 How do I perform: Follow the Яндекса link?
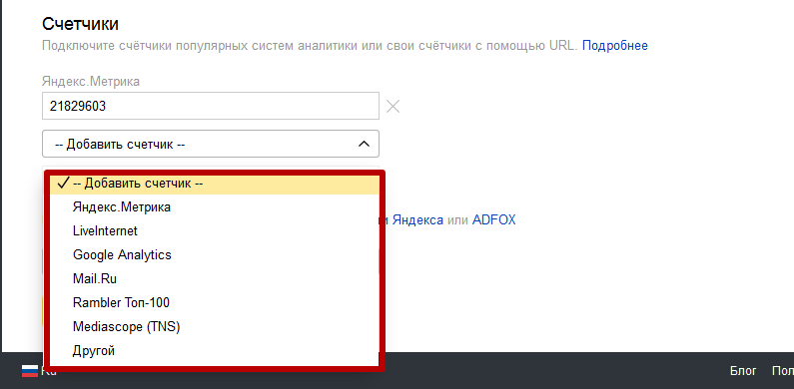[x=417, y=220]
